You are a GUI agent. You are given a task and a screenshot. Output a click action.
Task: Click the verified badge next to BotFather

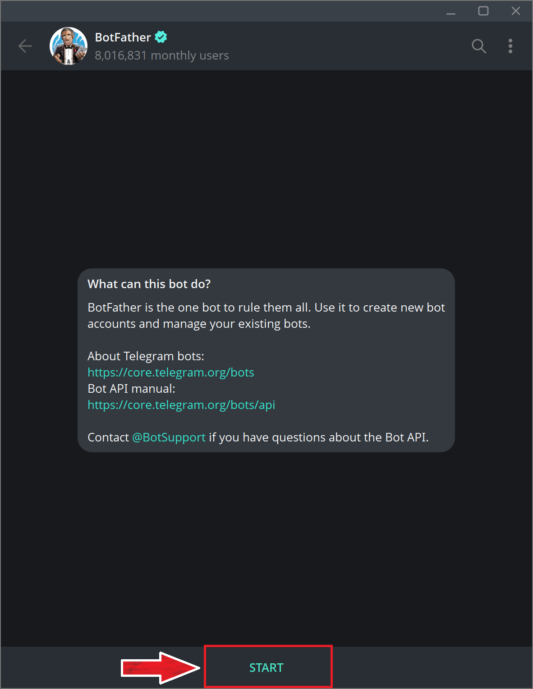pos(161,37)
